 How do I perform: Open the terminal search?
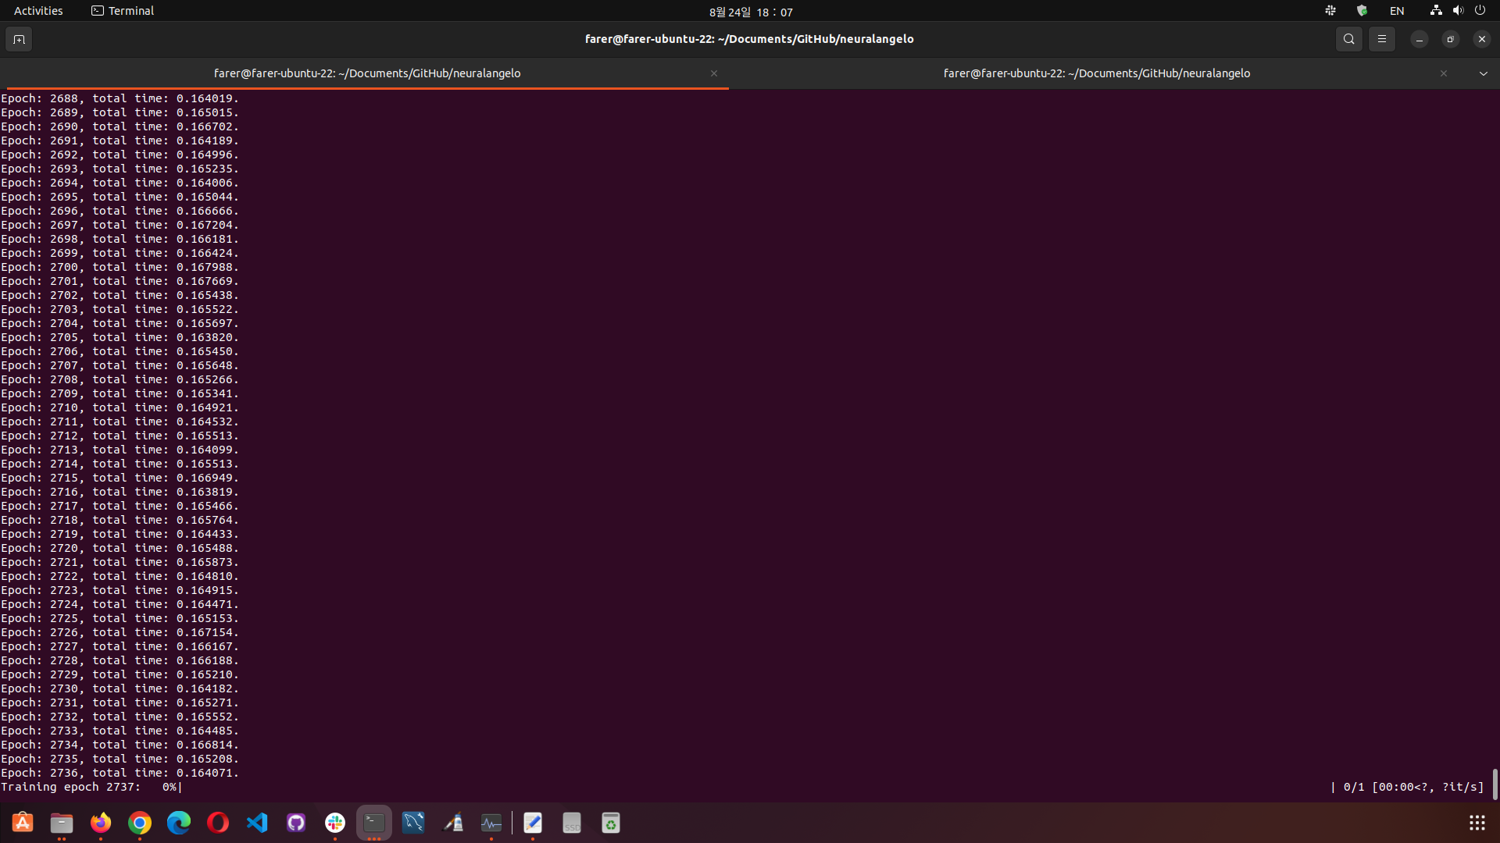click(x=1348, y=38)
